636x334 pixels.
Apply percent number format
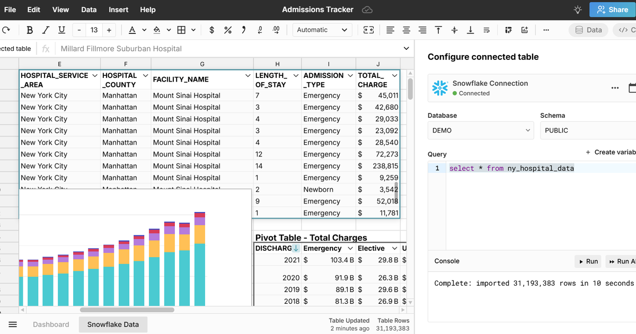click(228, 30)
